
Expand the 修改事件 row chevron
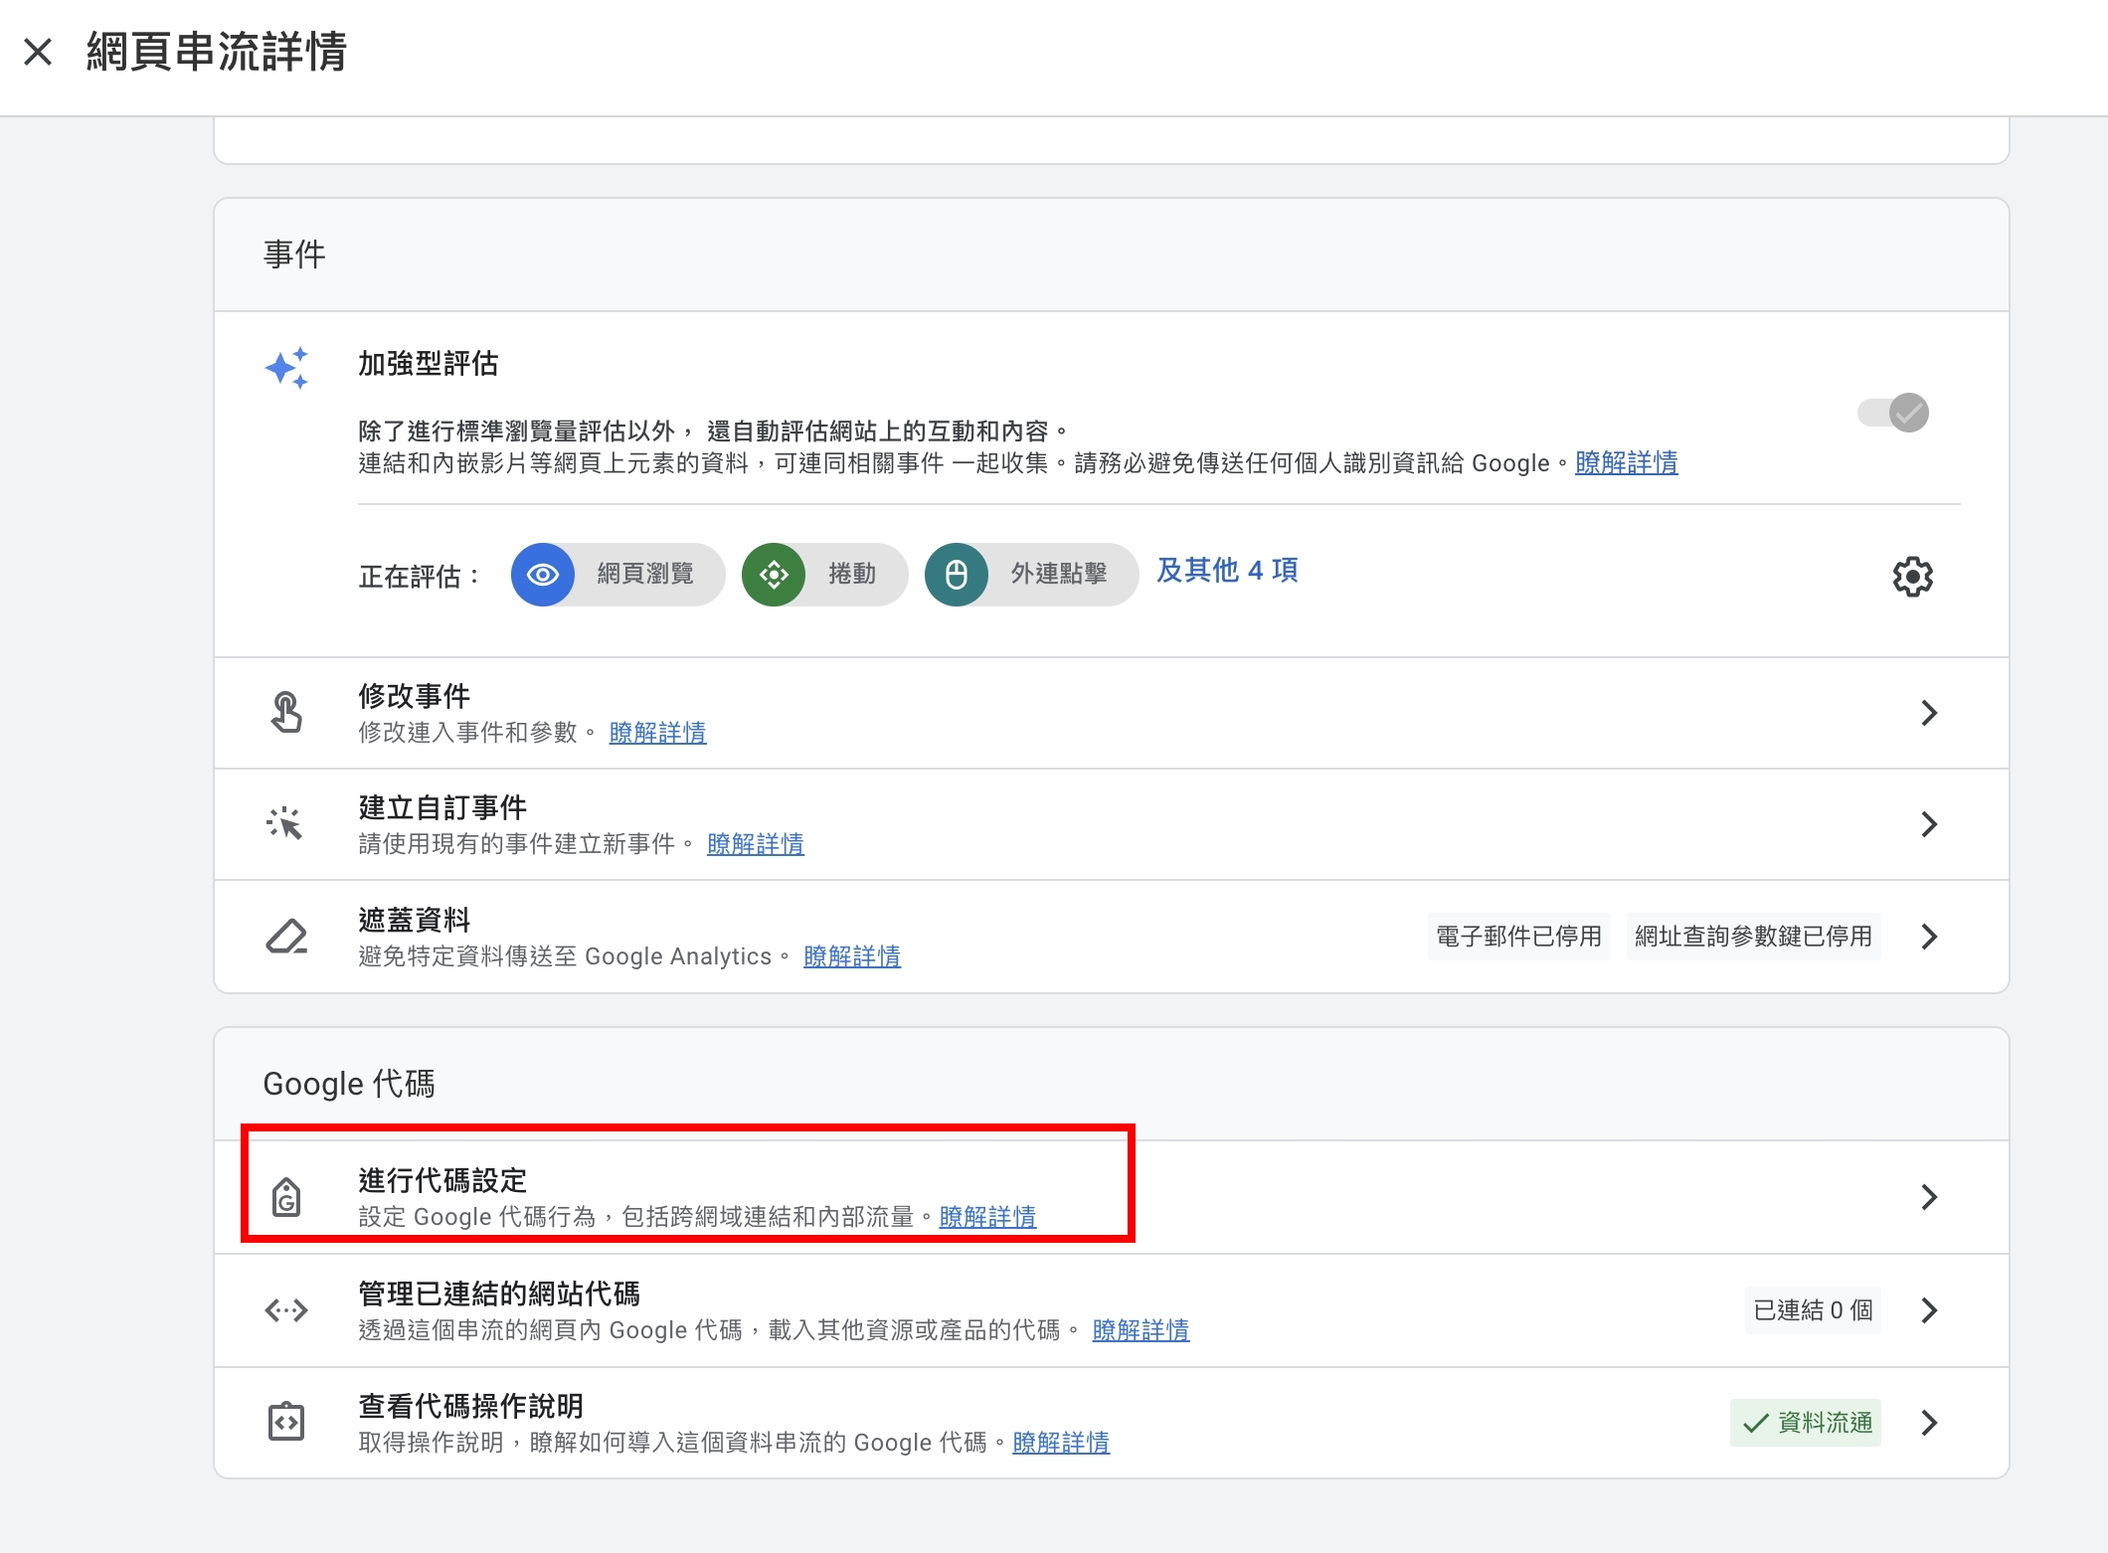click(x=1929, y=713)
